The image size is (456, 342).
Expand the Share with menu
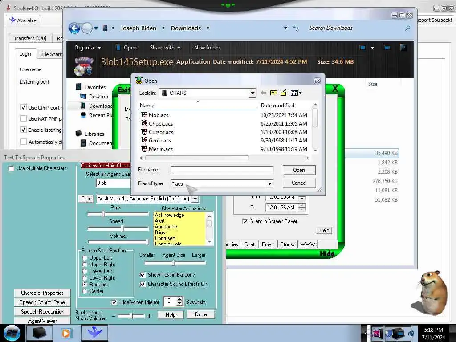coord(165,47)
